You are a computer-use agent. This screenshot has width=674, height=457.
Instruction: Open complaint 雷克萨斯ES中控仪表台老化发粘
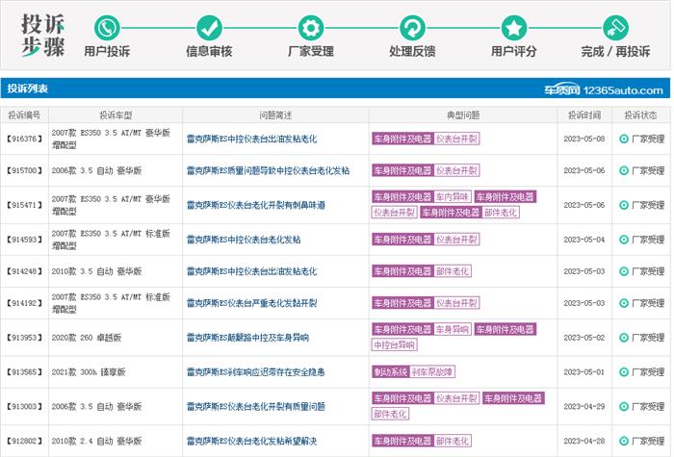(x=244, y=240)
